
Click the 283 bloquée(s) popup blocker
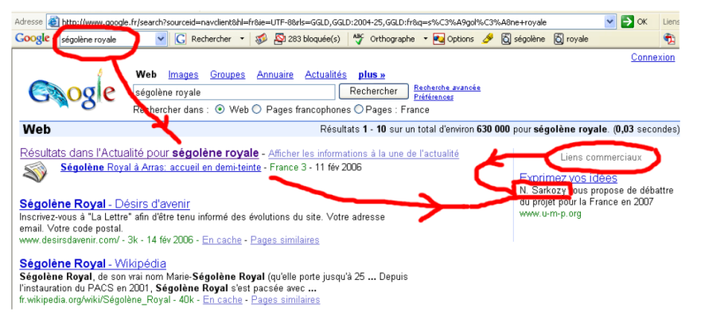[307, 39]
